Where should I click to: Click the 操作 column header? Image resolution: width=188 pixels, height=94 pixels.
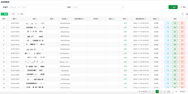[175, 19]
